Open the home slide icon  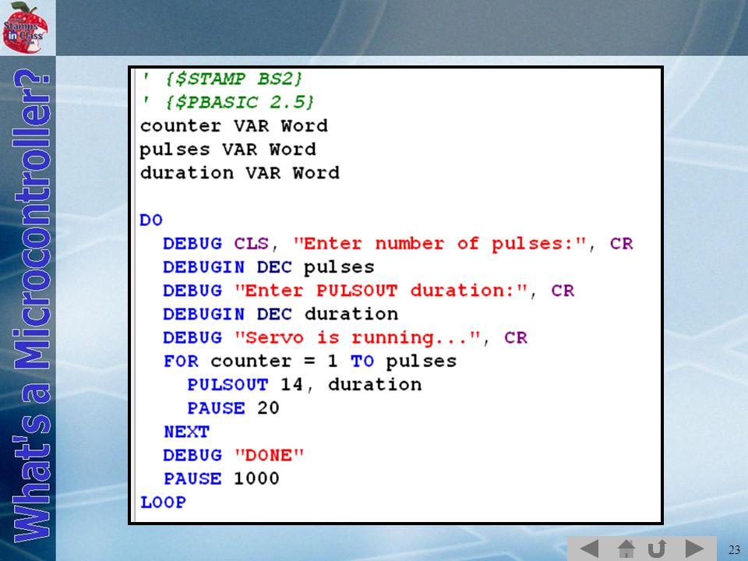click(x=626, y=549)
